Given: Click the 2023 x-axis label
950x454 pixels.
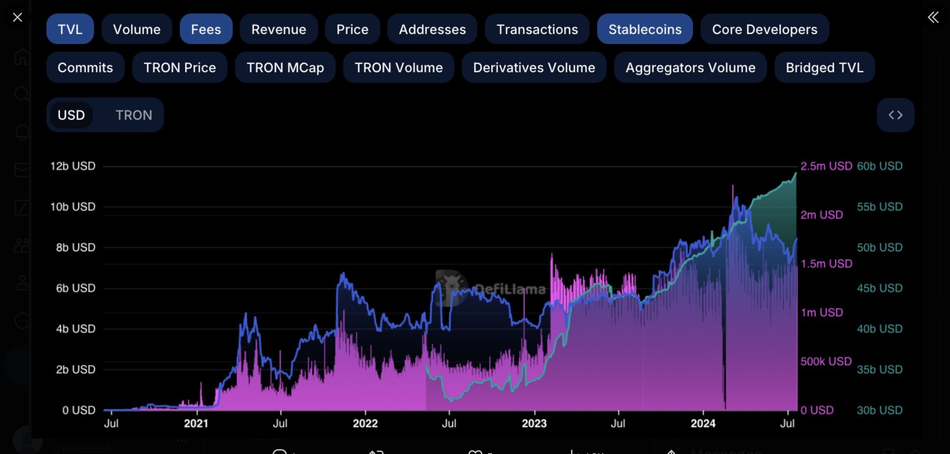Looking at the screenshot, I should (x=534, y=423).
